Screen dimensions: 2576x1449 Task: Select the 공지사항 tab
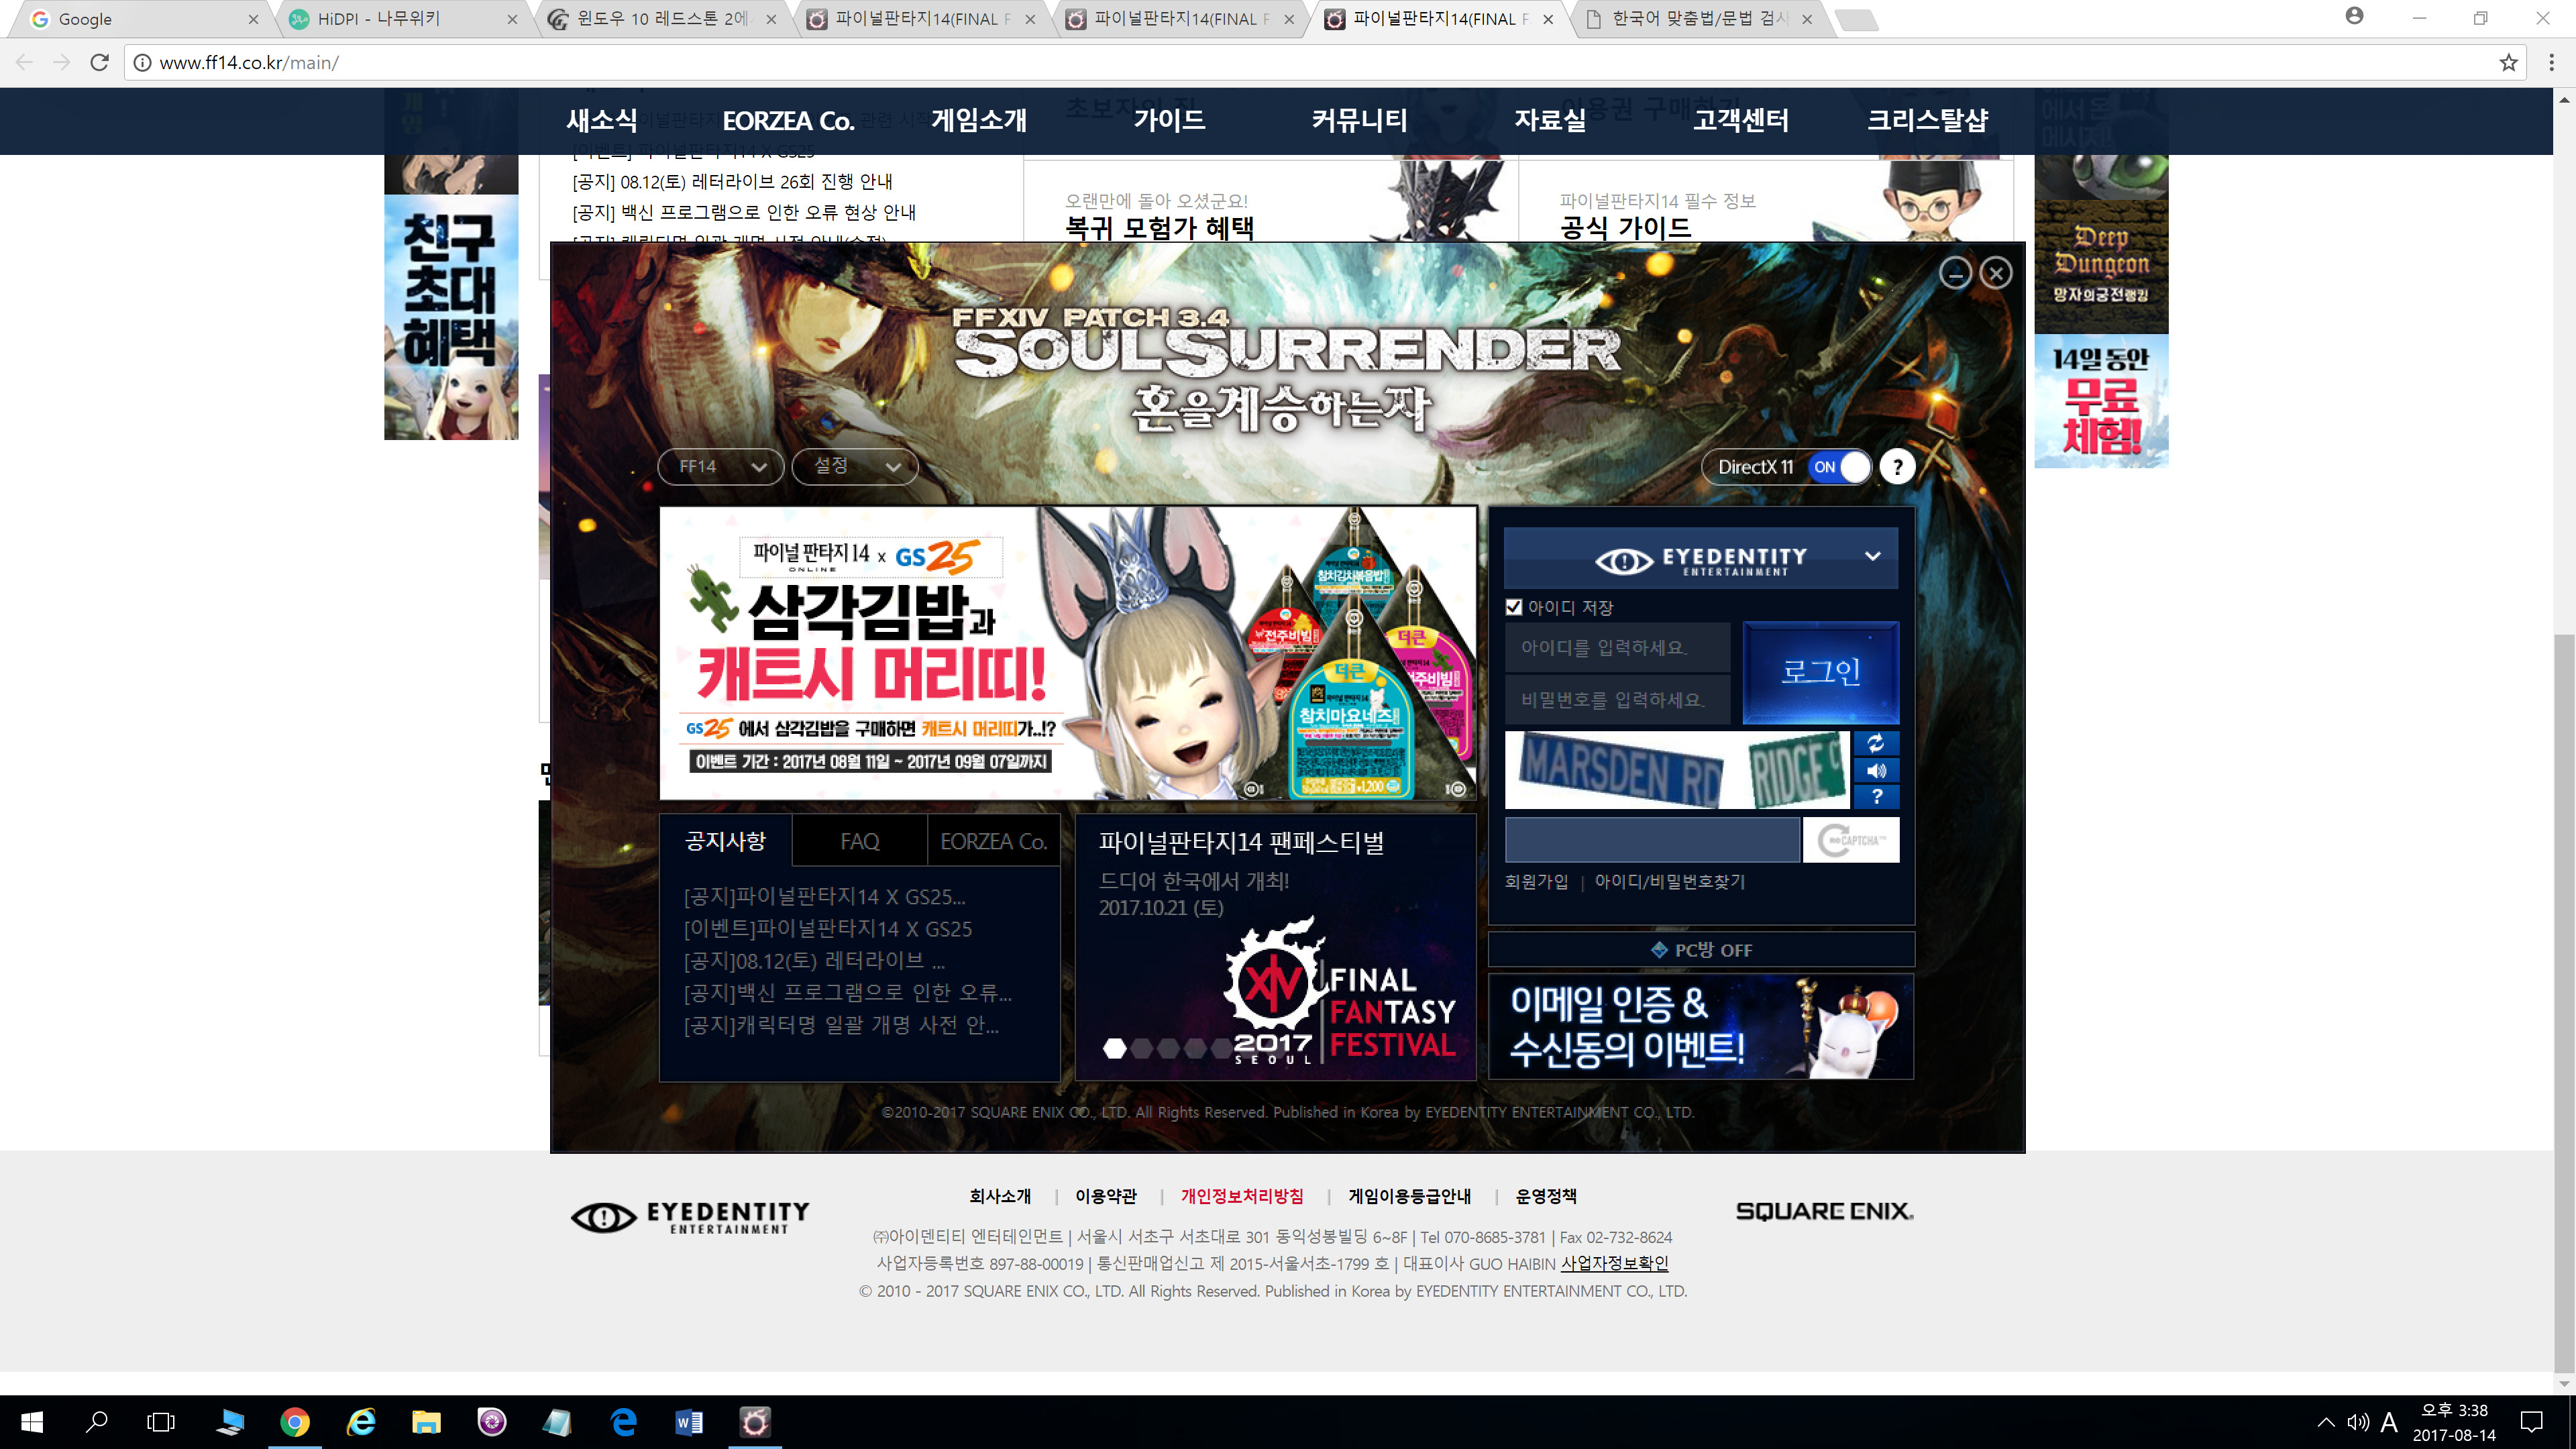725,841
